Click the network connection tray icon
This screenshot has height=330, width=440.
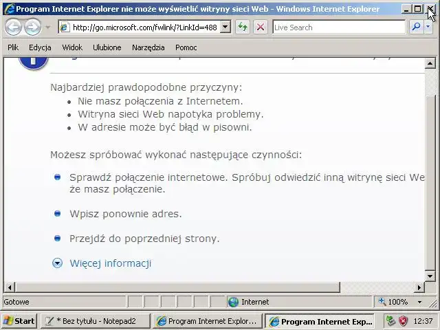point(391,321)
